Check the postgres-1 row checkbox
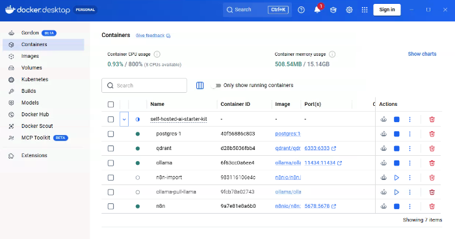455x239 pixels. click(110, 134)
